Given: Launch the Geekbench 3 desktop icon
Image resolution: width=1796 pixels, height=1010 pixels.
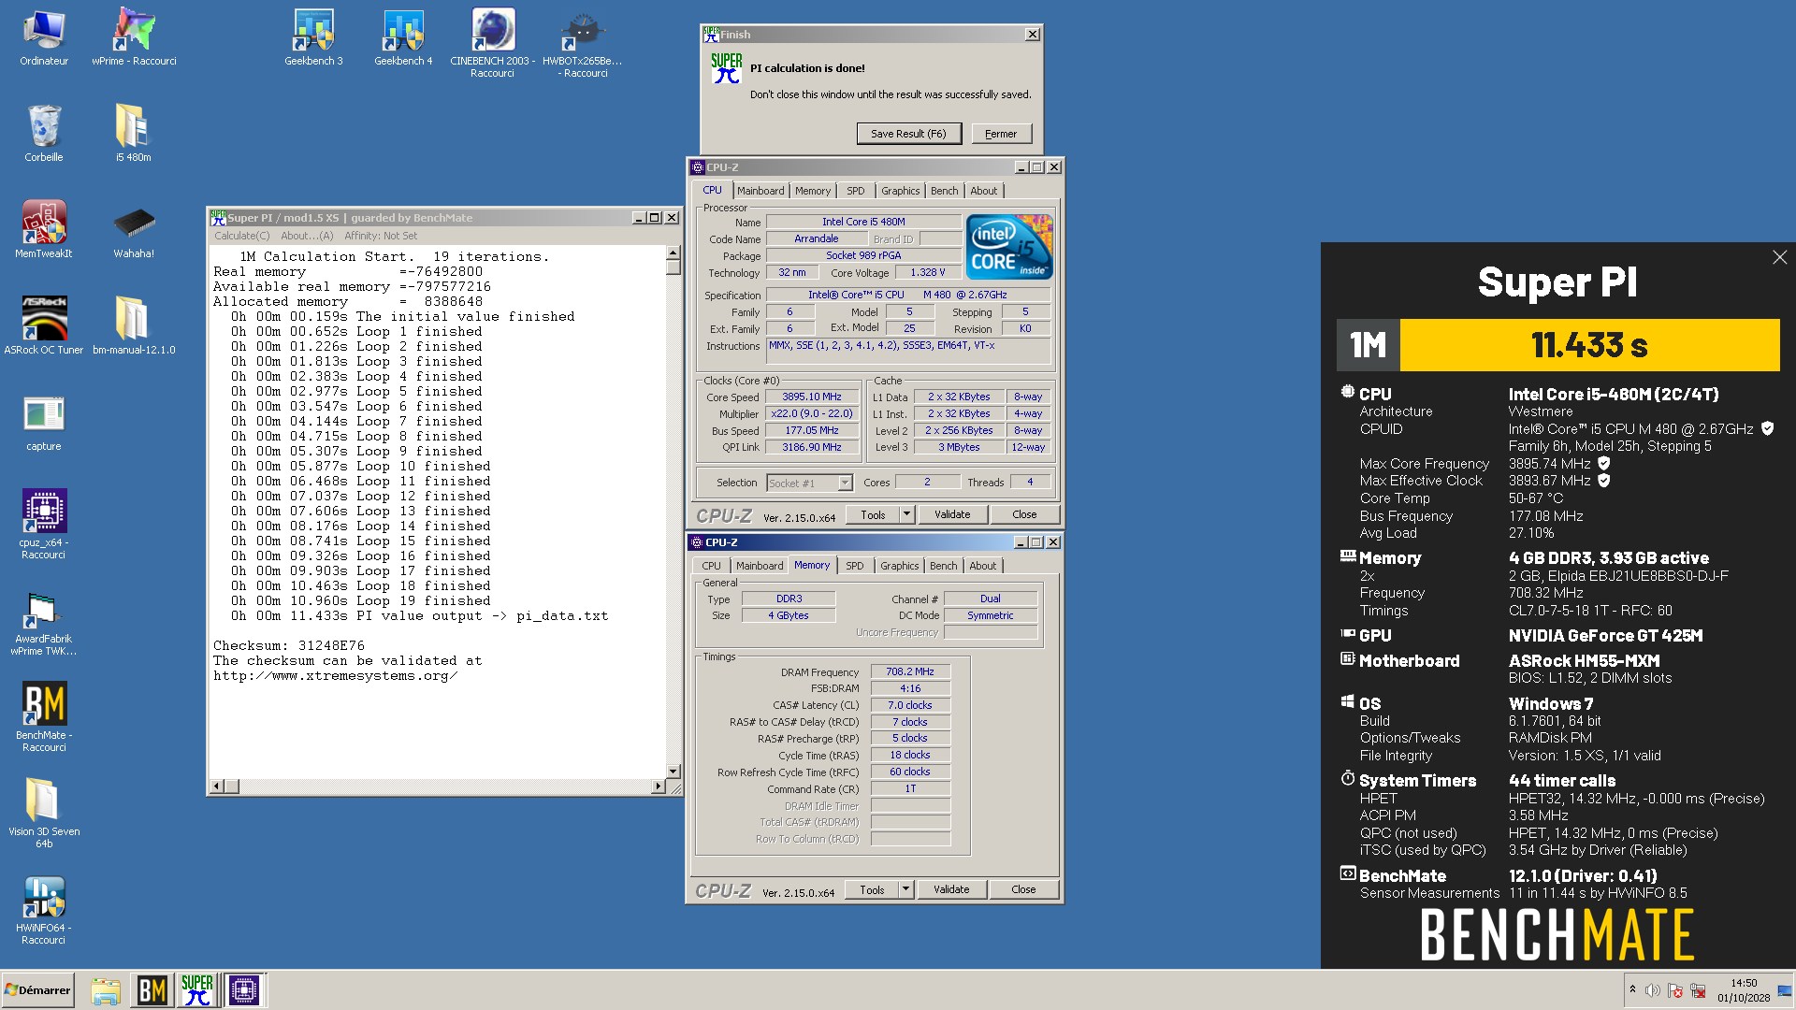Looking at the screenshot, I should tap(313, 37).
